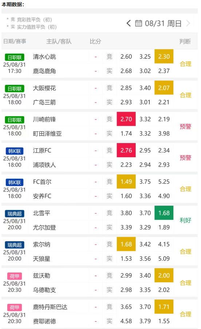Click 实 icon in 安养FC row
201x329 pixels.
[109, 196]
